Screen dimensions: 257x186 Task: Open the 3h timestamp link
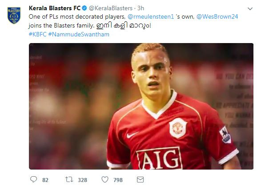141,8
